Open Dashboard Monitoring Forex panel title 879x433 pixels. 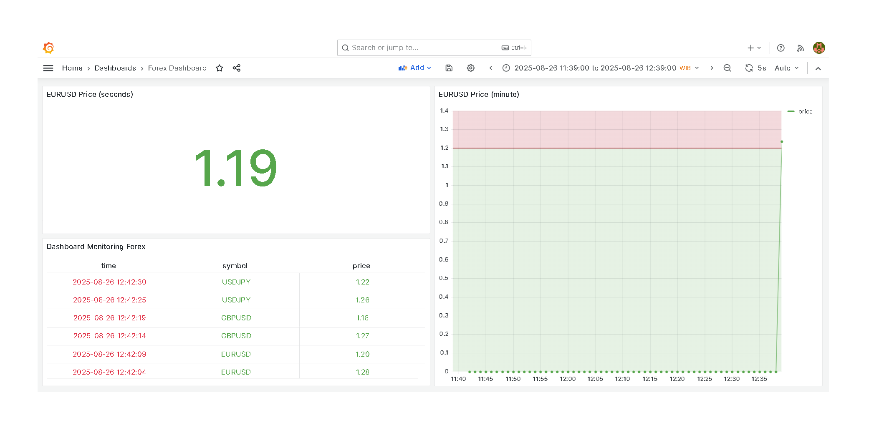tap(96, 247)
